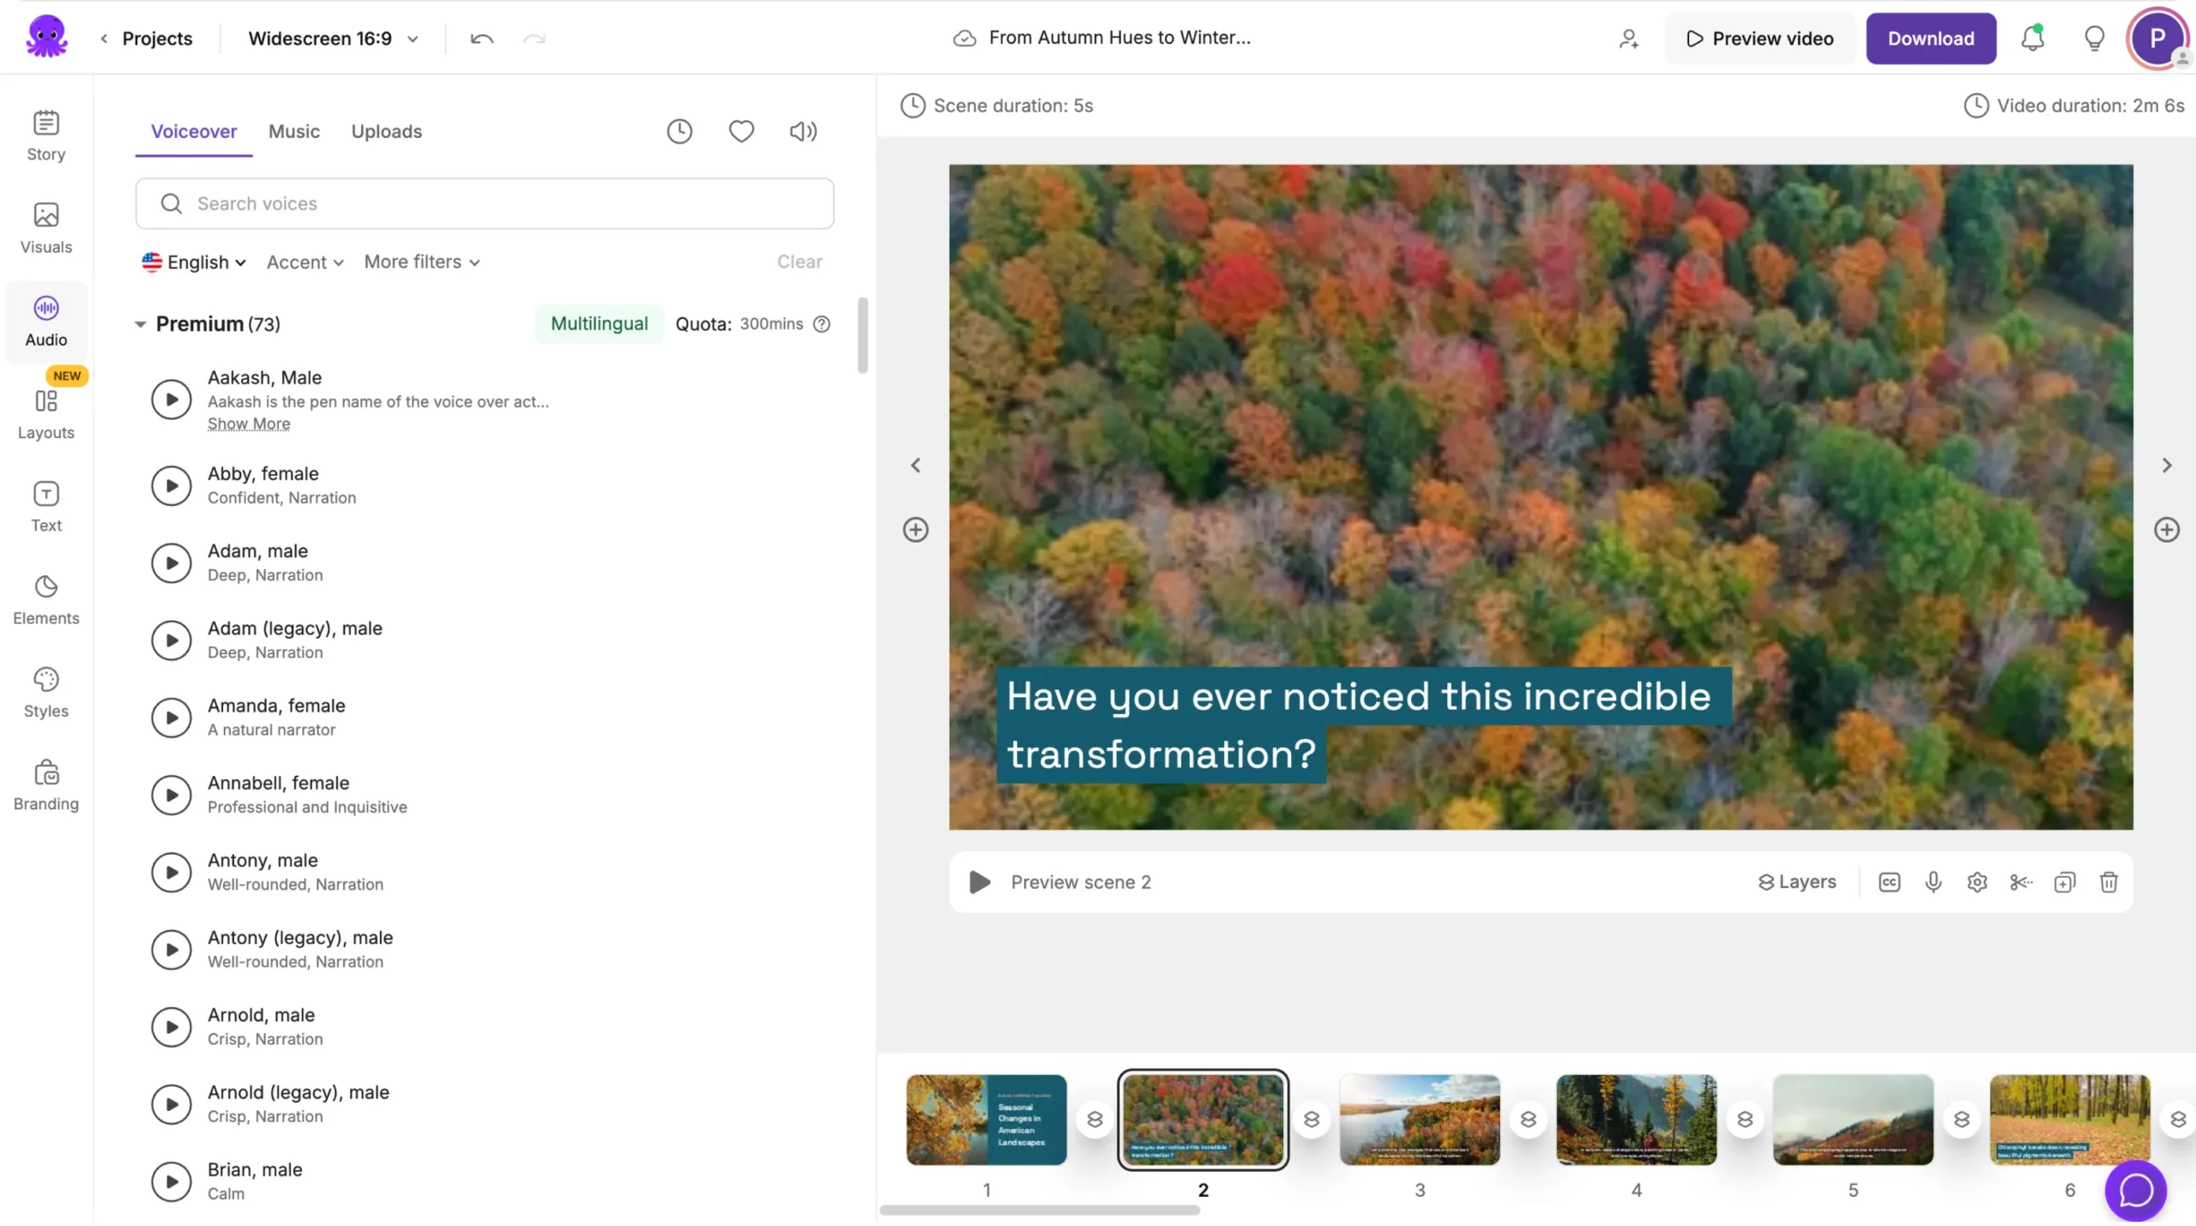This screenshot has height=1226, width=2196.
Task: Click the Download button
Action: click(x=1930, y=39)
